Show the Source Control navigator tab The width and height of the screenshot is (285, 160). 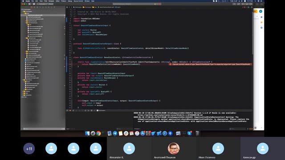34,7
